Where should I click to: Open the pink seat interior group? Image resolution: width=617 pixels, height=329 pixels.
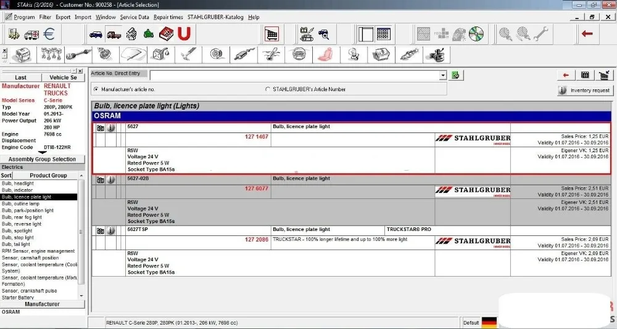pyautogui.click(x=326, y=55)
